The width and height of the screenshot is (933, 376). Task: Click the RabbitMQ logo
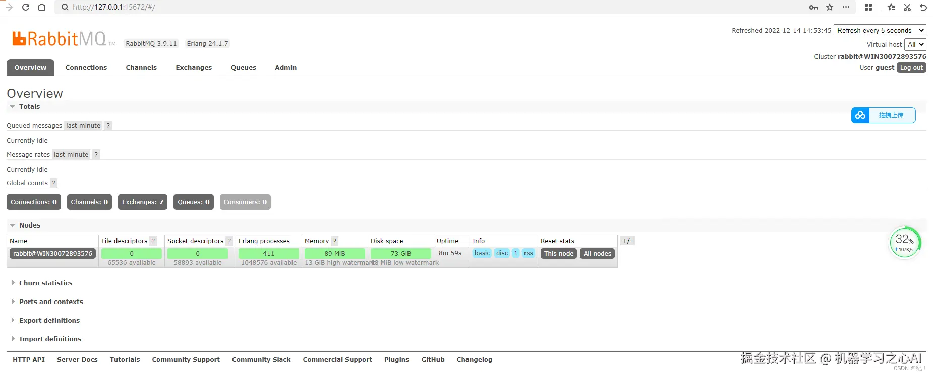tap(64, 39)
